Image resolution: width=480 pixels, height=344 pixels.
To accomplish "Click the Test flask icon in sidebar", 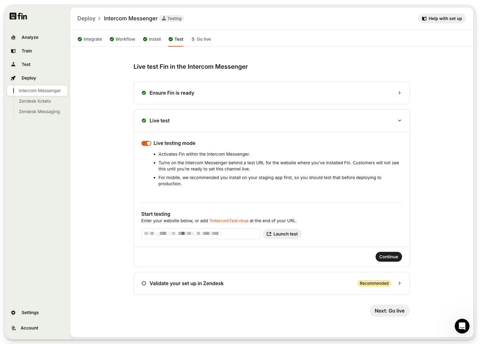I will [13, 64].
